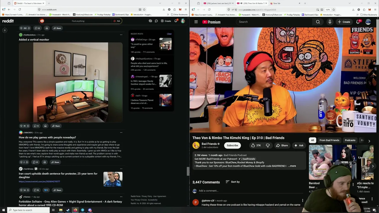This screenshot has height=213, width=379.
Task: Click the Reddit advertise icon in header
Action: (150, 21)
